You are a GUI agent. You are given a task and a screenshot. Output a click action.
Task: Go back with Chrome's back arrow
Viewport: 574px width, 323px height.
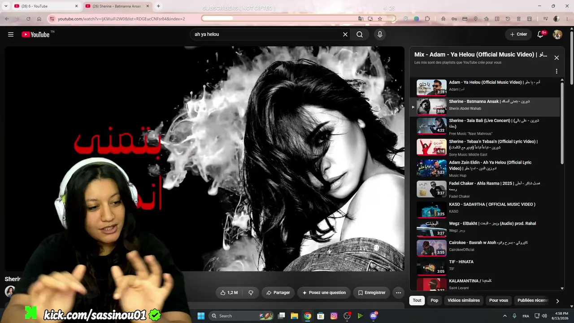7,19
